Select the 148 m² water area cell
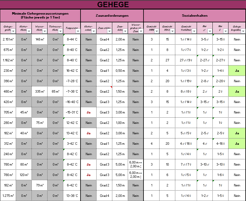Screen dimensions: 246x201 pyautogui.click(x=40, y=39)
